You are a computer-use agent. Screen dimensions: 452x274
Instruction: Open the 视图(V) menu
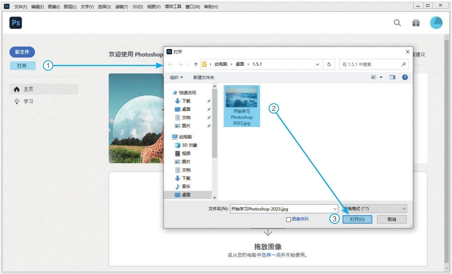(154, 7)
